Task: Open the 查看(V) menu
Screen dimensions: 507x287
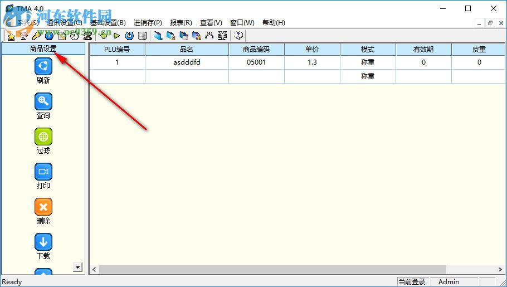Action: pos(211,23)
